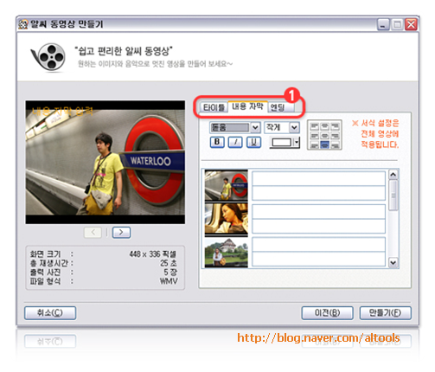Viewport: 435px width, 372px height.
Task: Set subtitle position to top-center
Action: point(324,126)
